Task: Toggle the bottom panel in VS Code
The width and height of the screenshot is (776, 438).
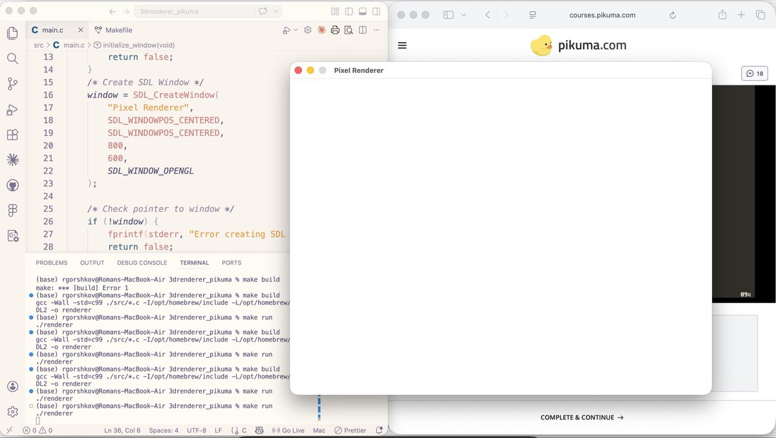Action: click(363, 12)
